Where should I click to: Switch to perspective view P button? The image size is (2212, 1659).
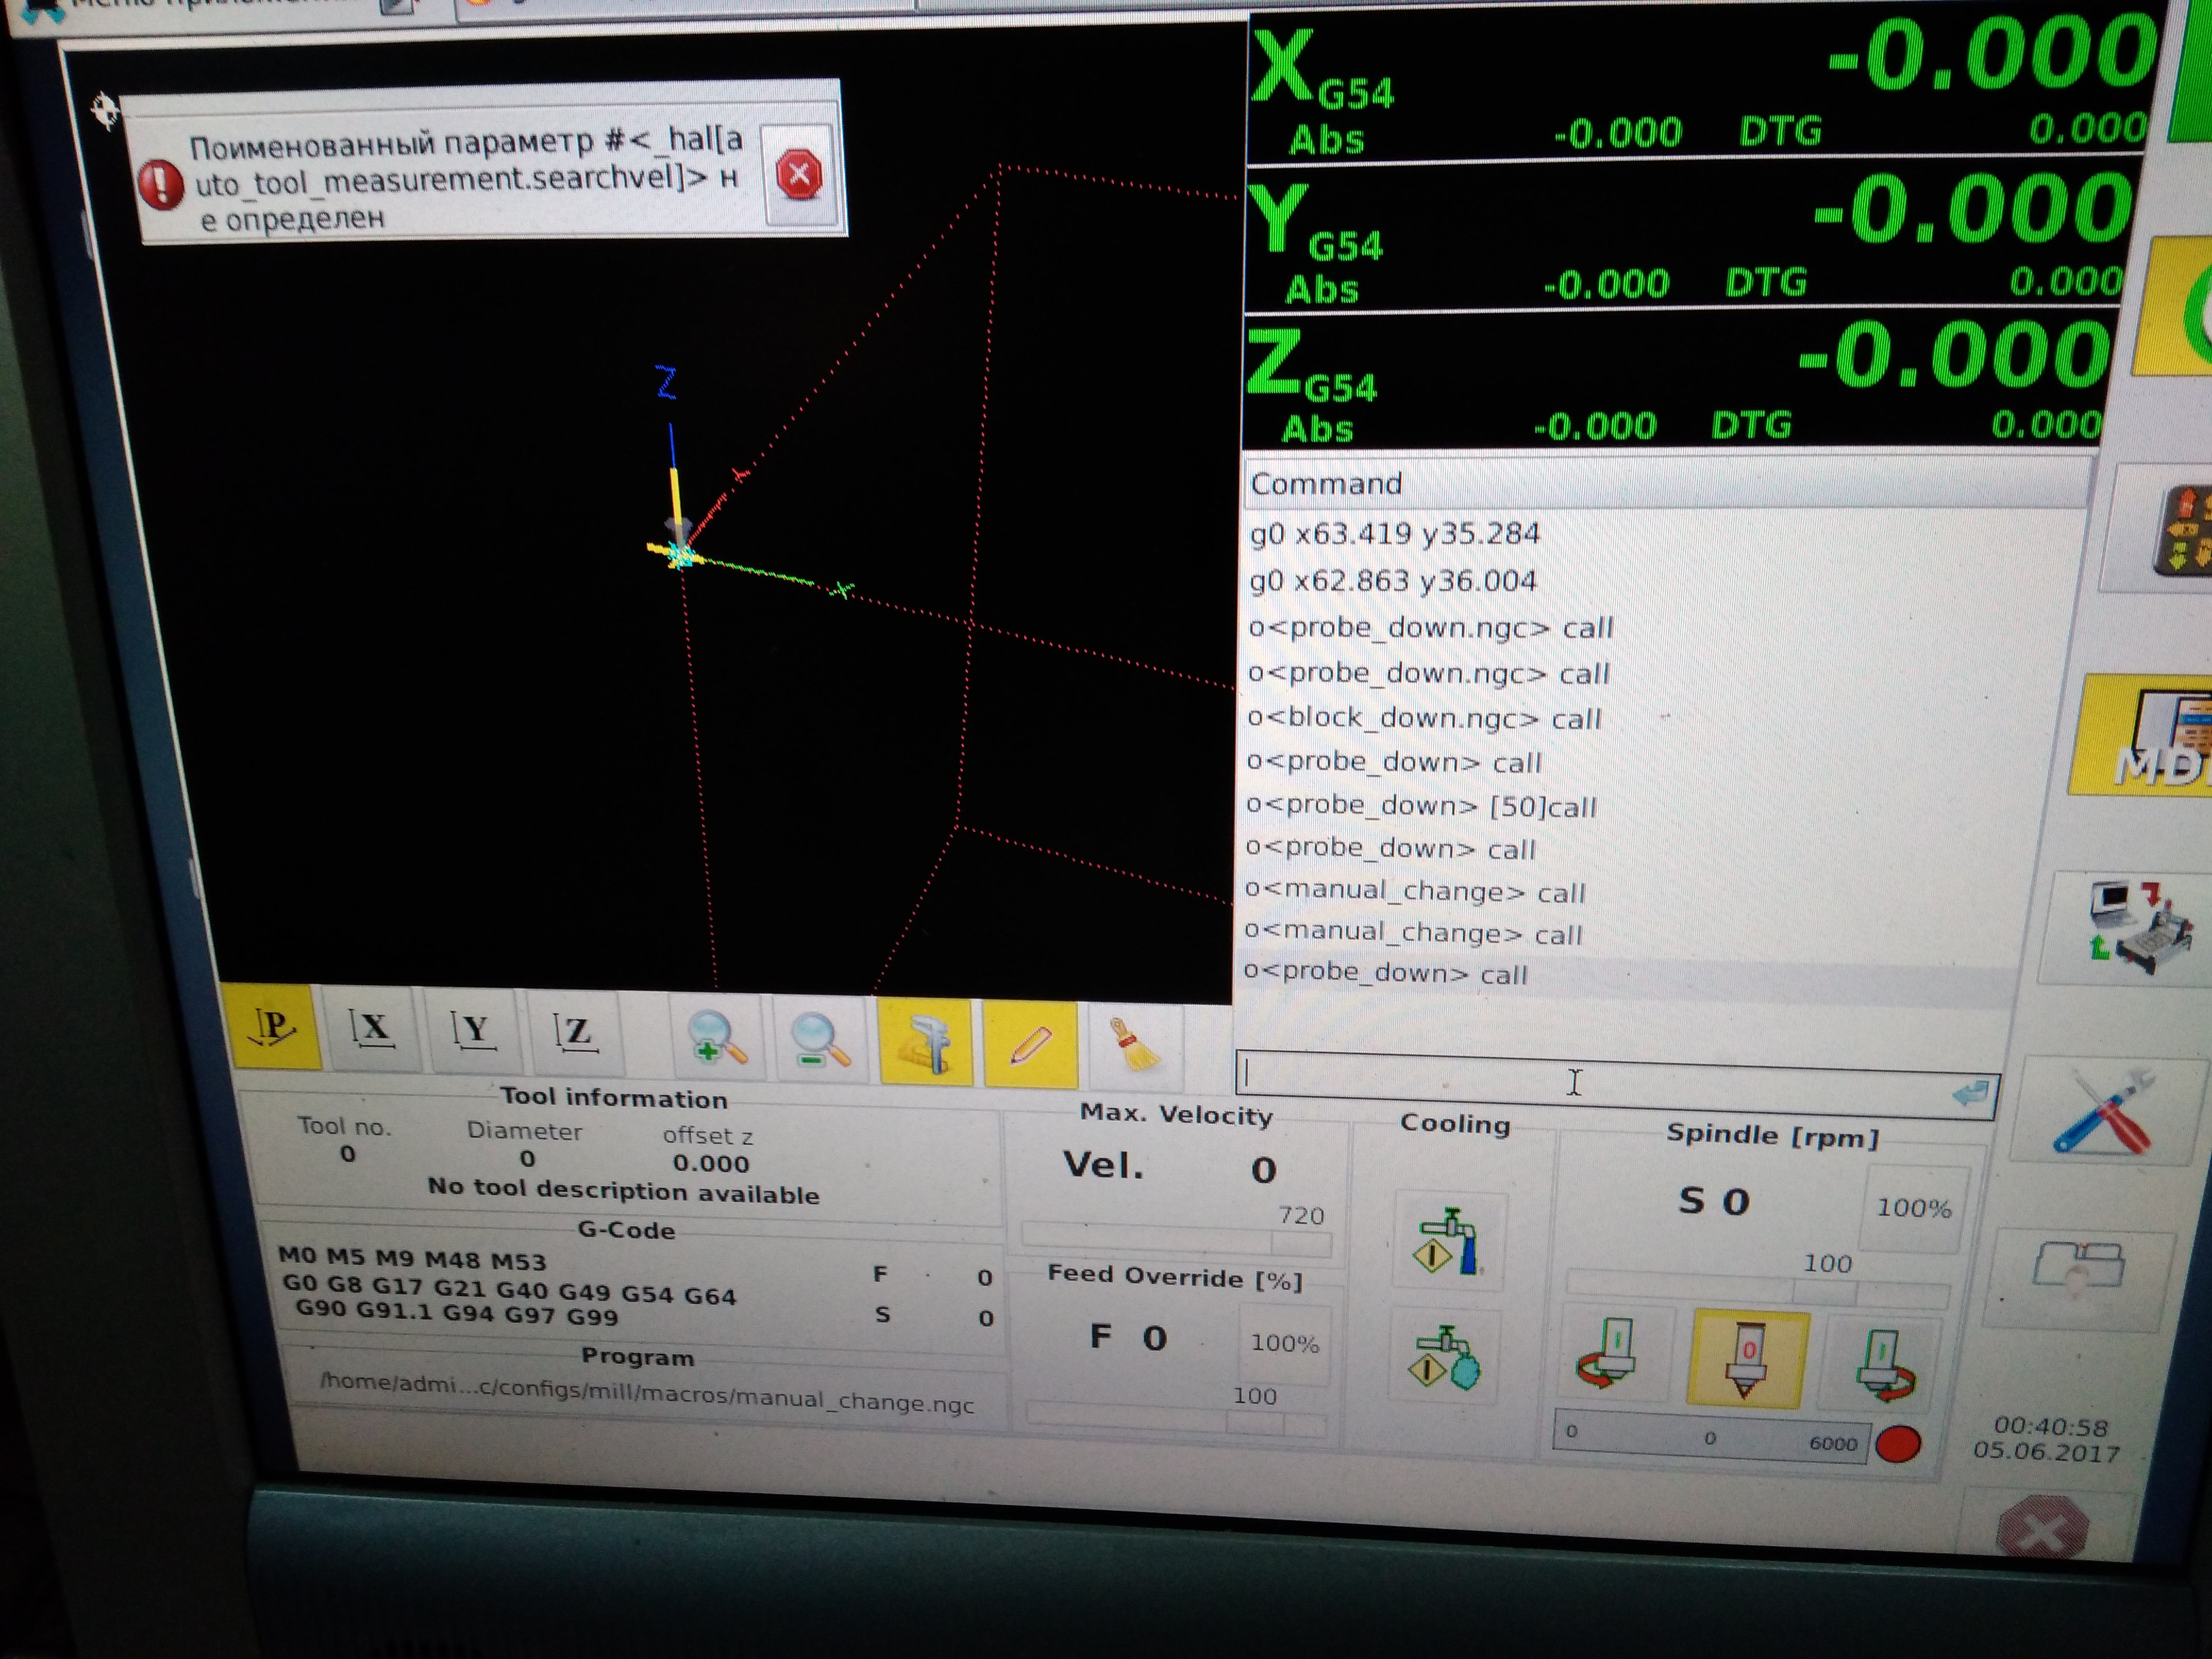point(274,1028)
